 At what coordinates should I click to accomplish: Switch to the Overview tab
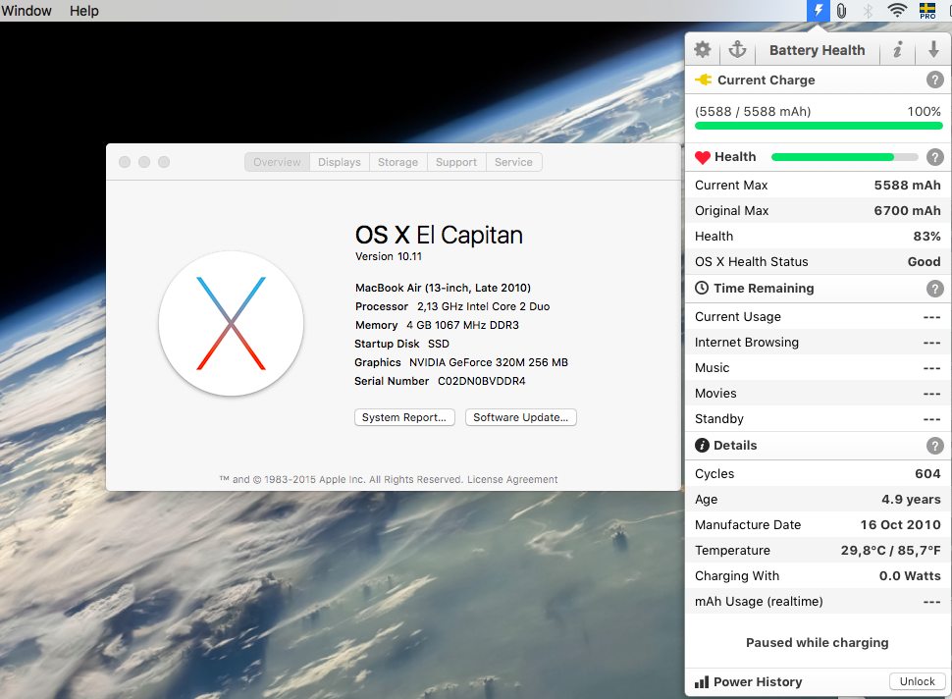(x=277, y=162)
